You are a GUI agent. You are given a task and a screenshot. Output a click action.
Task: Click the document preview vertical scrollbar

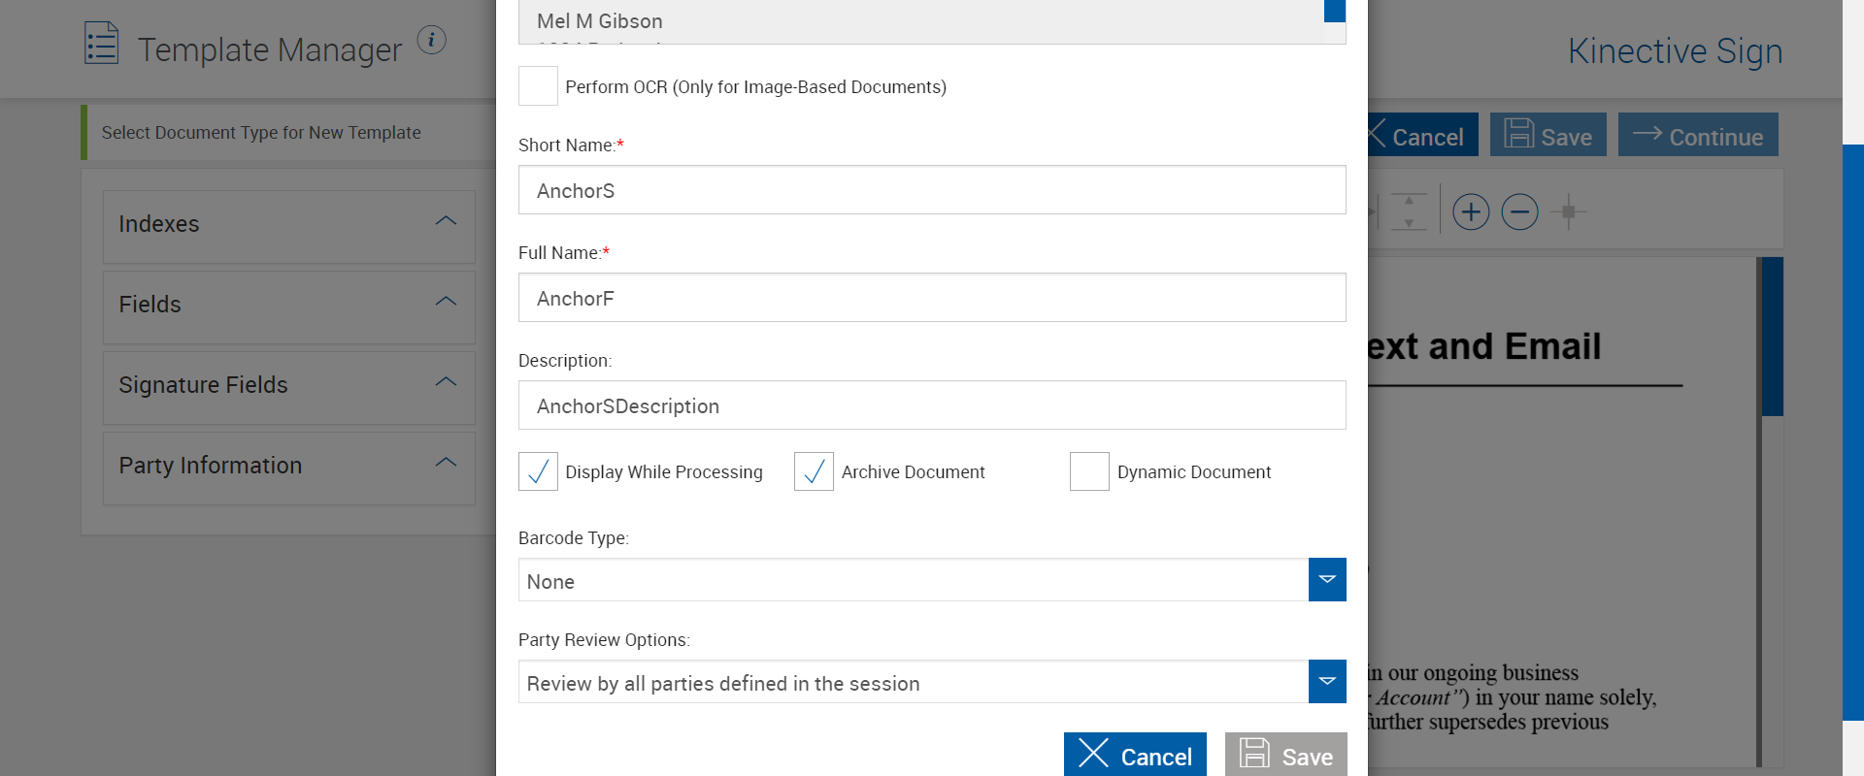pyautogui.click(x=1772, y=337)
